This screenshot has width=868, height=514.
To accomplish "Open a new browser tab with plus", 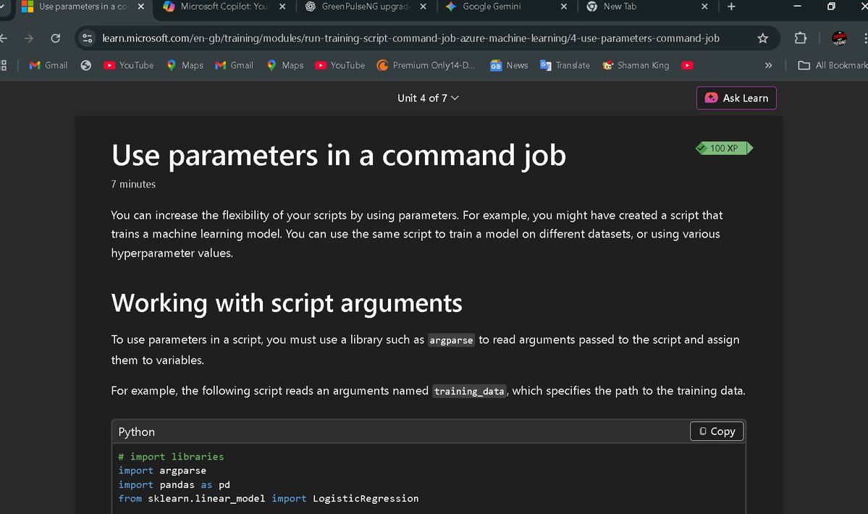I will coord(731,7).
